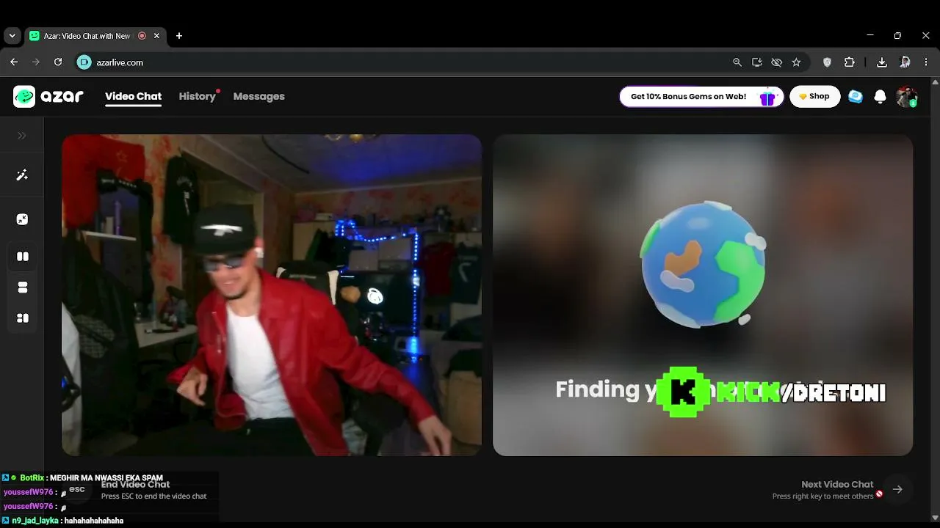Open the Azar account profile picture
940x528 pixels.
(x=907, y=97)
